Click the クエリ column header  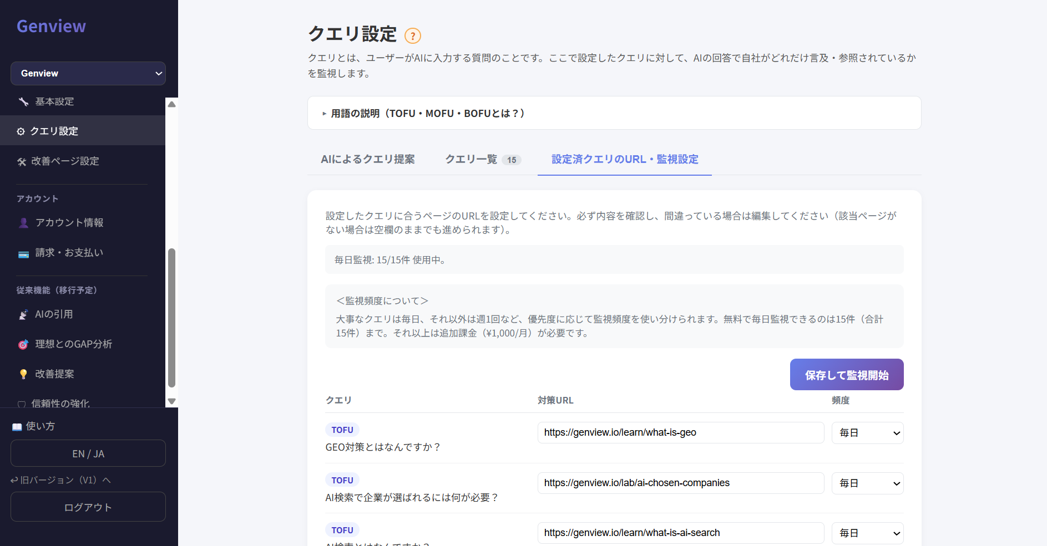[x=338, y=400]
